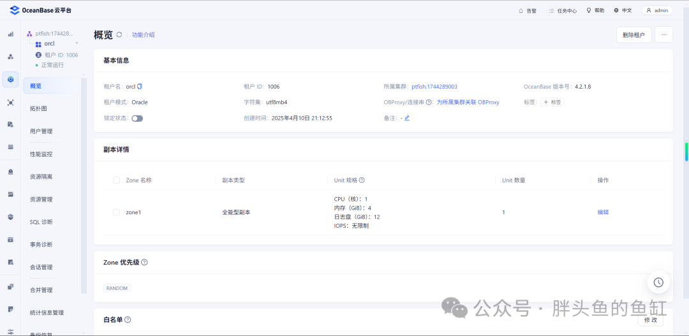Open 帮助 from the header
Image resolution: width=689 pixels, height=336 pixels.
(x=595, y=11)
